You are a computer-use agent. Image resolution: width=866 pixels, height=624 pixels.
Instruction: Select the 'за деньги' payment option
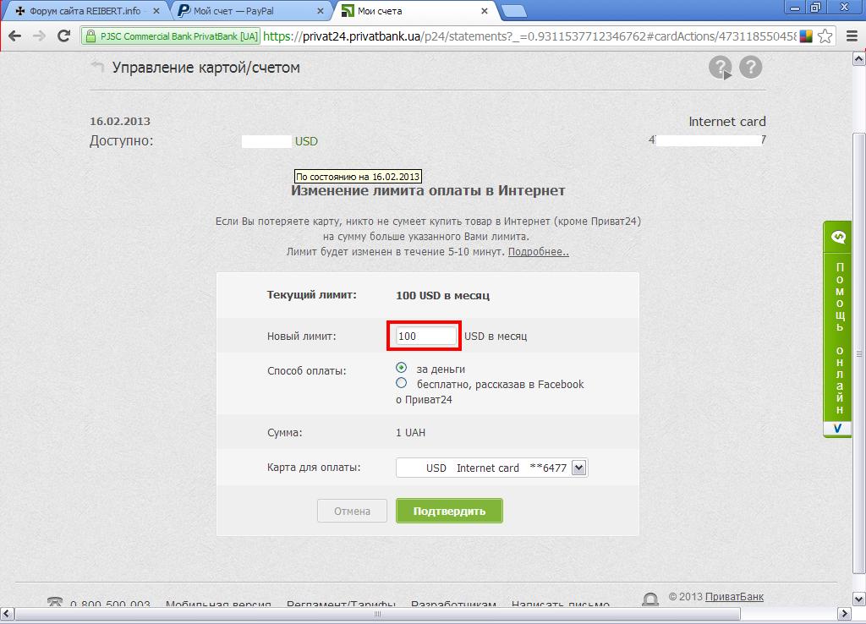point(402,368)
